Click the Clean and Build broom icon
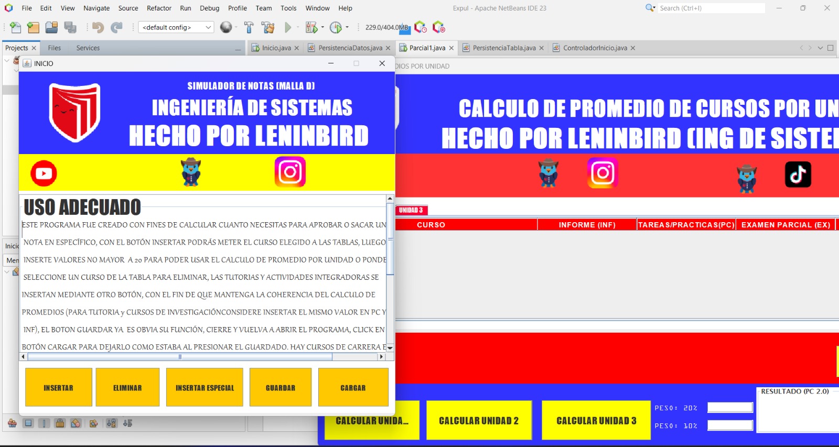Image resolution: width=839 pixels, height=447 pixels. [x=268, y=27]
